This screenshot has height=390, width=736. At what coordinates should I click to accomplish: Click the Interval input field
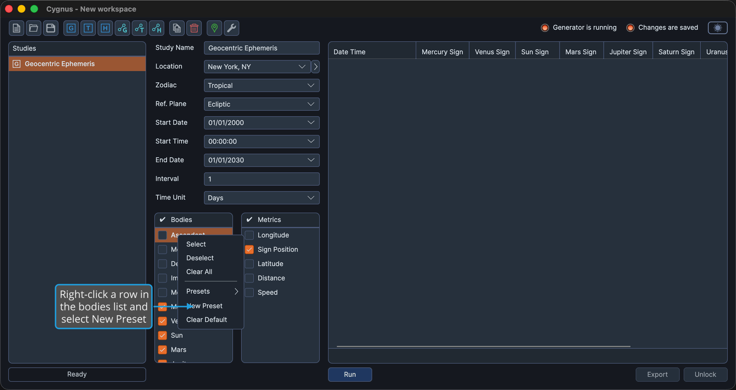pyautogui.click(x=262, y=179)
